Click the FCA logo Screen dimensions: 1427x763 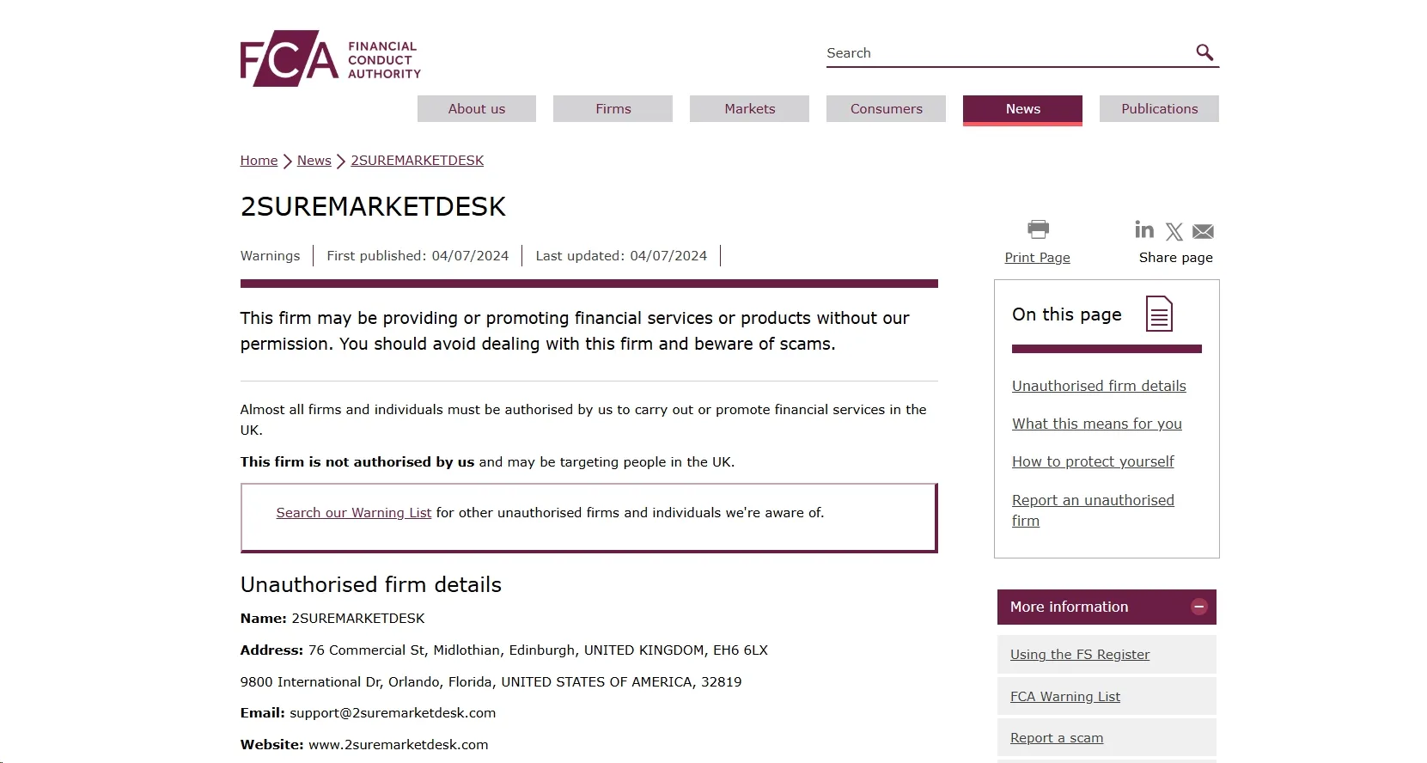(x=331, y=58)
